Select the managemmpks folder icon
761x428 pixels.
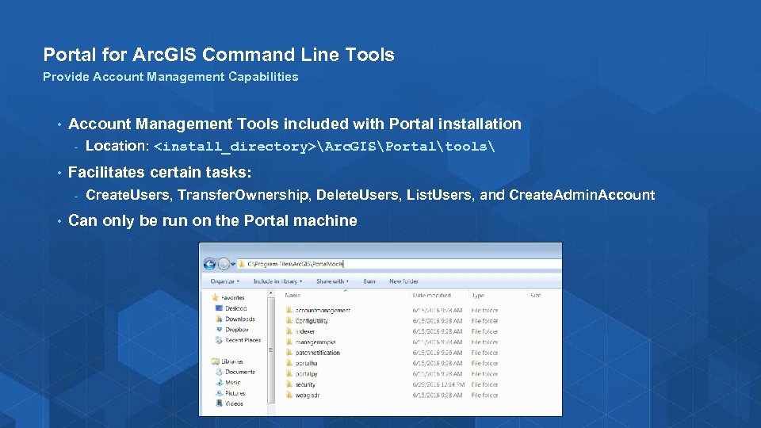(289, 342)
